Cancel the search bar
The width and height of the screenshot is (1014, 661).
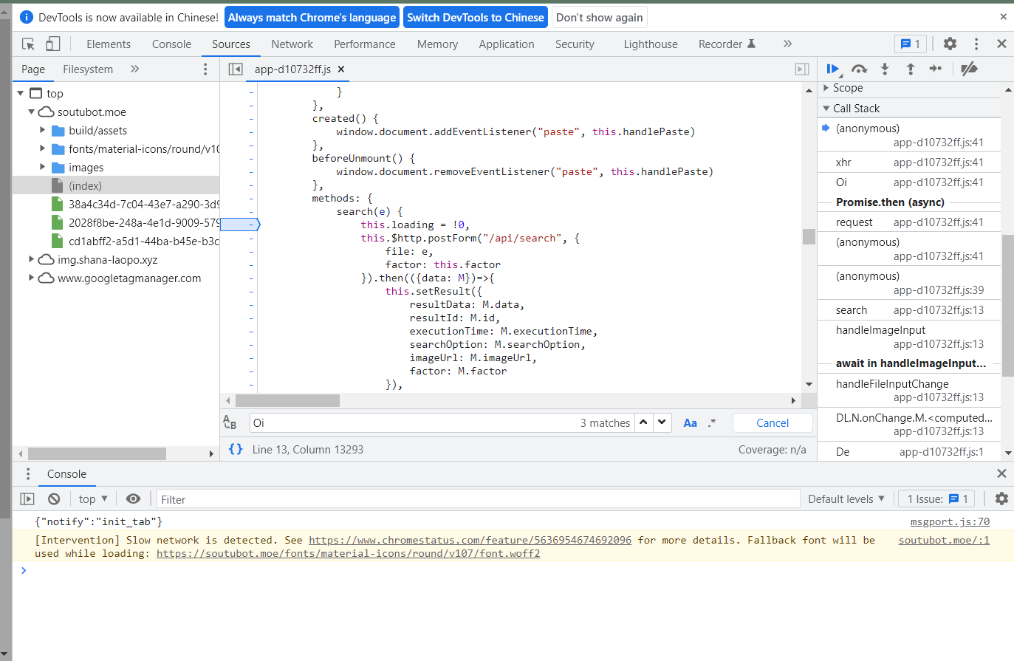pos(773,423)
